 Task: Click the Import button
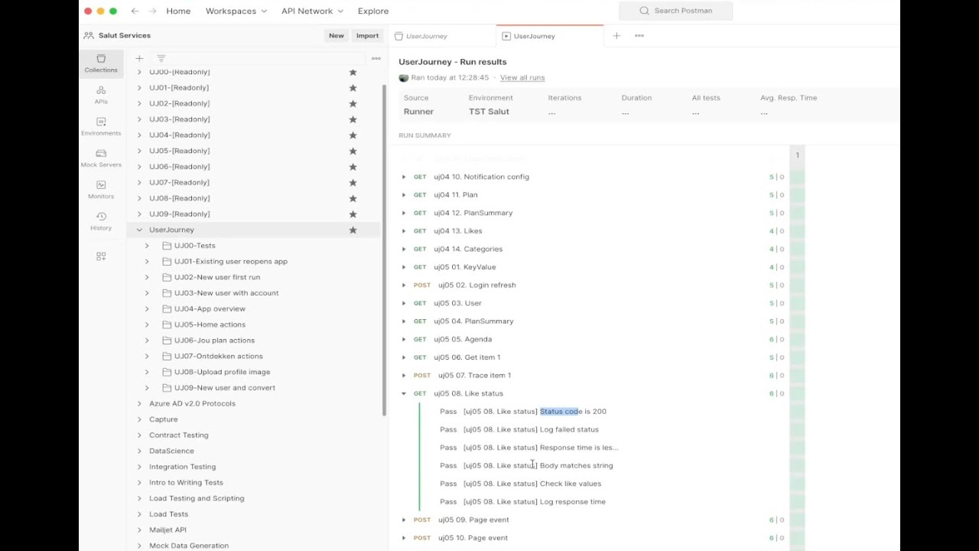[367, 35]
